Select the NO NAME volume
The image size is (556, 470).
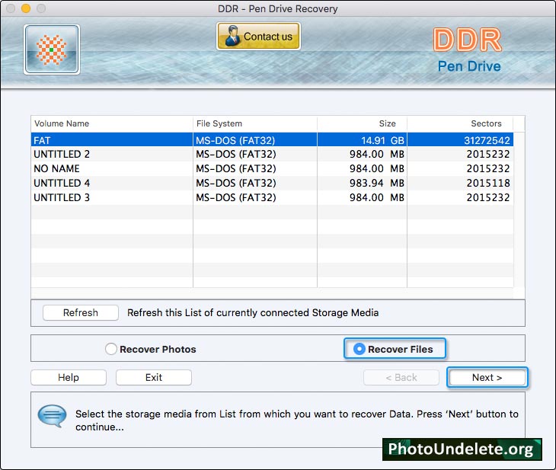(272, 168)
